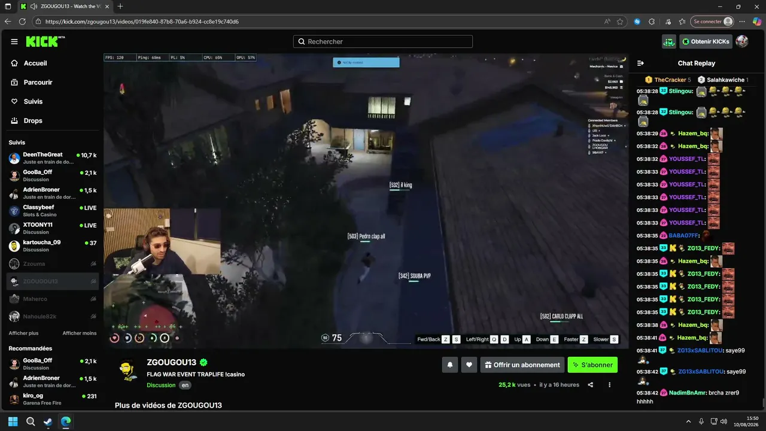This screenshot has width=766, height=431.
Task: Open Windows taskbar search
Action: coord(31,421)
